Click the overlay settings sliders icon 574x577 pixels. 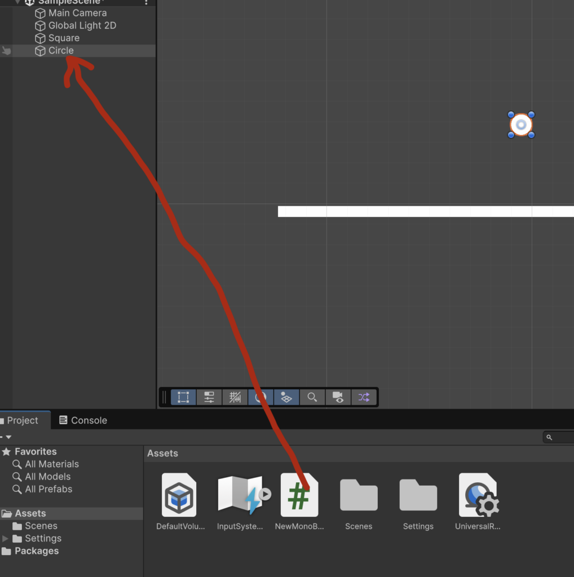(x=209, y=397)
